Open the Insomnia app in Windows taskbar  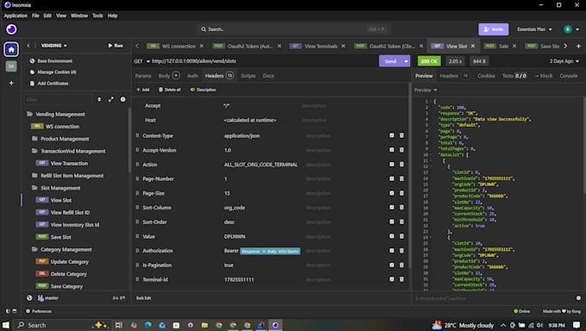(x=275, y=325)
